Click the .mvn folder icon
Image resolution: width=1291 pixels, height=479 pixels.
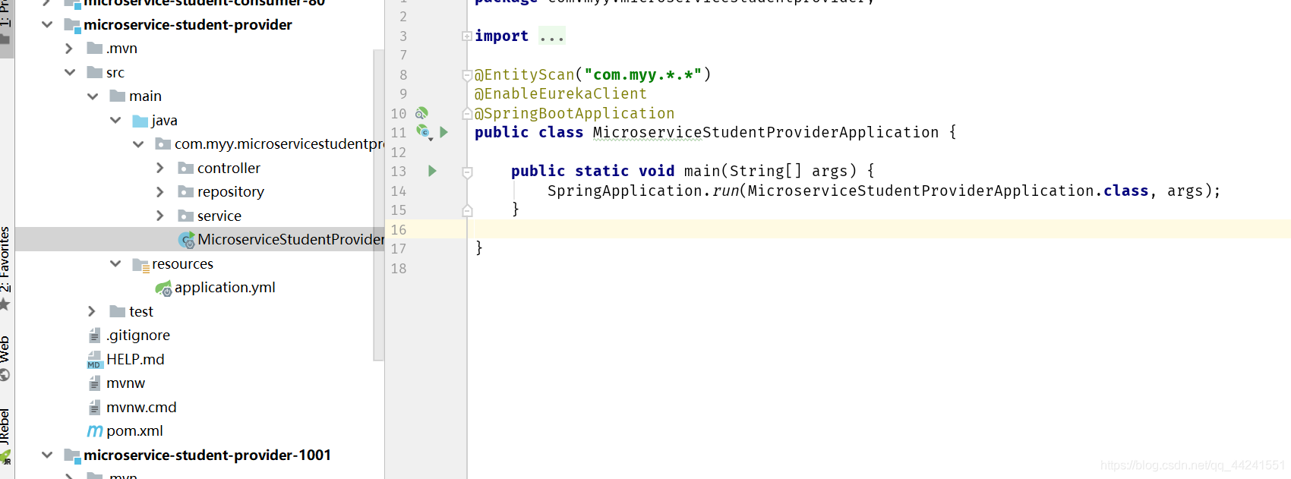94,48
